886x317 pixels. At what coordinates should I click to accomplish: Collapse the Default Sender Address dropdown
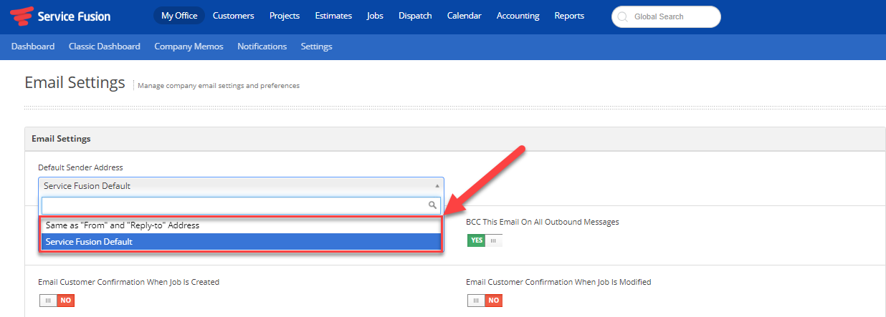tap(241, 185)
